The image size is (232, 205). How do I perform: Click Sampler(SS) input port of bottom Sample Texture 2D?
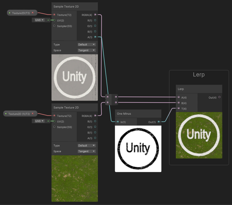tap(54, 127)
